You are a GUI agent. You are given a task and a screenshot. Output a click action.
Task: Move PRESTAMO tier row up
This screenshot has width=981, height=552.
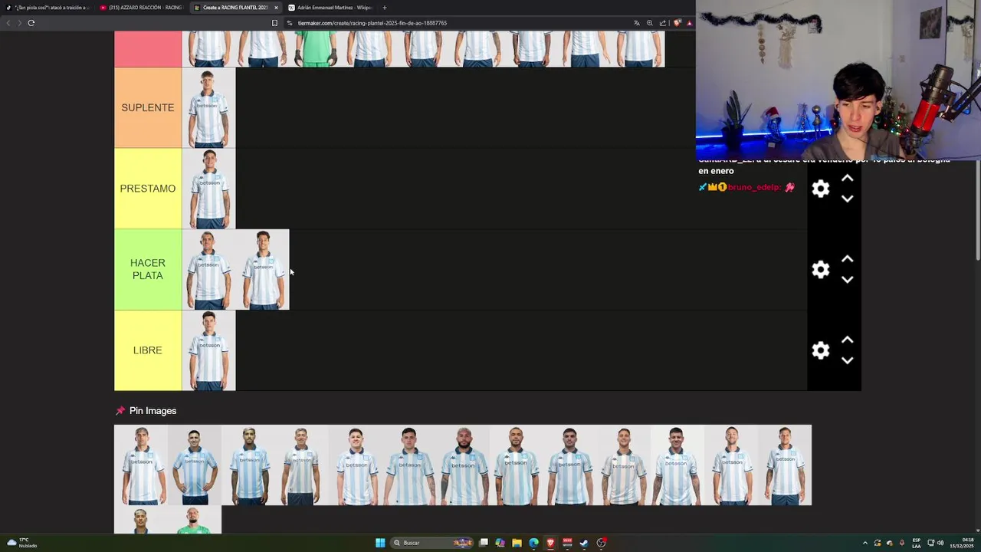847,179
